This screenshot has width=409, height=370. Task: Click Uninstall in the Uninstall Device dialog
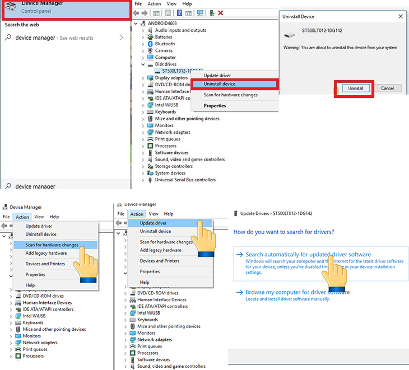coord(356,88)
